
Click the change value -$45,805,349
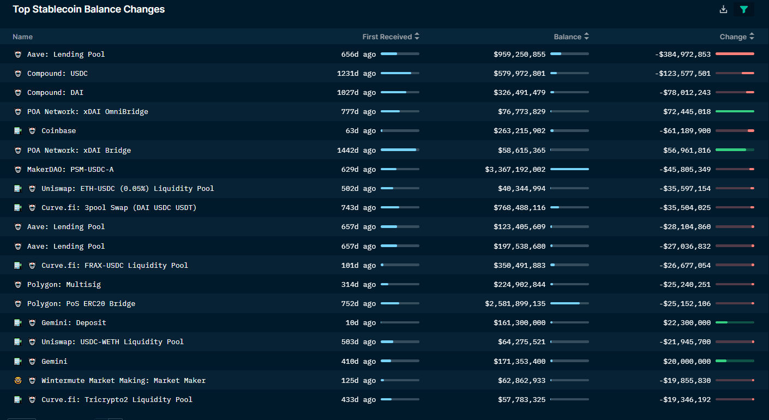pos(684,170)
